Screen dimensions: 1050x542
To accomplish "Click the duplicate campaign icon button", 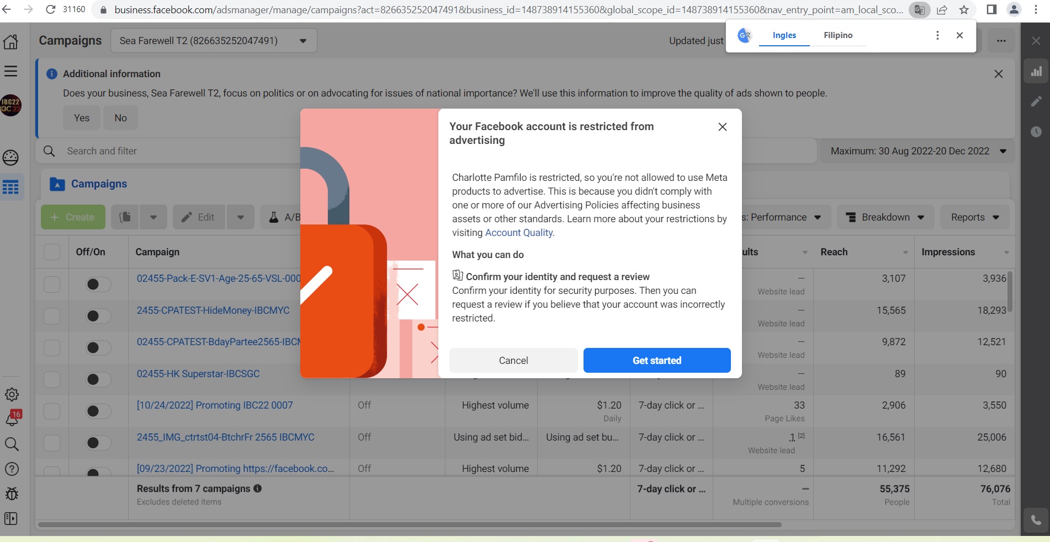I will tap(125, 217).
